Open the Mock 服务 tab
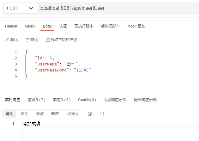This screenshot has height=141, width=199. (x=136, y=26)
